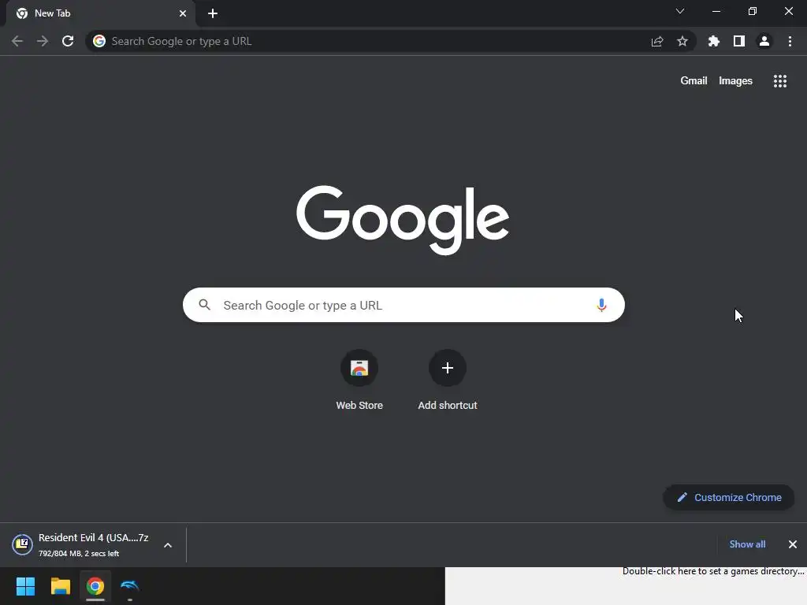Image resolution: width=807 pixels, height=605 pixels.
Task: Open a new tab with the plus button
Action: click(x=213, y=13)
